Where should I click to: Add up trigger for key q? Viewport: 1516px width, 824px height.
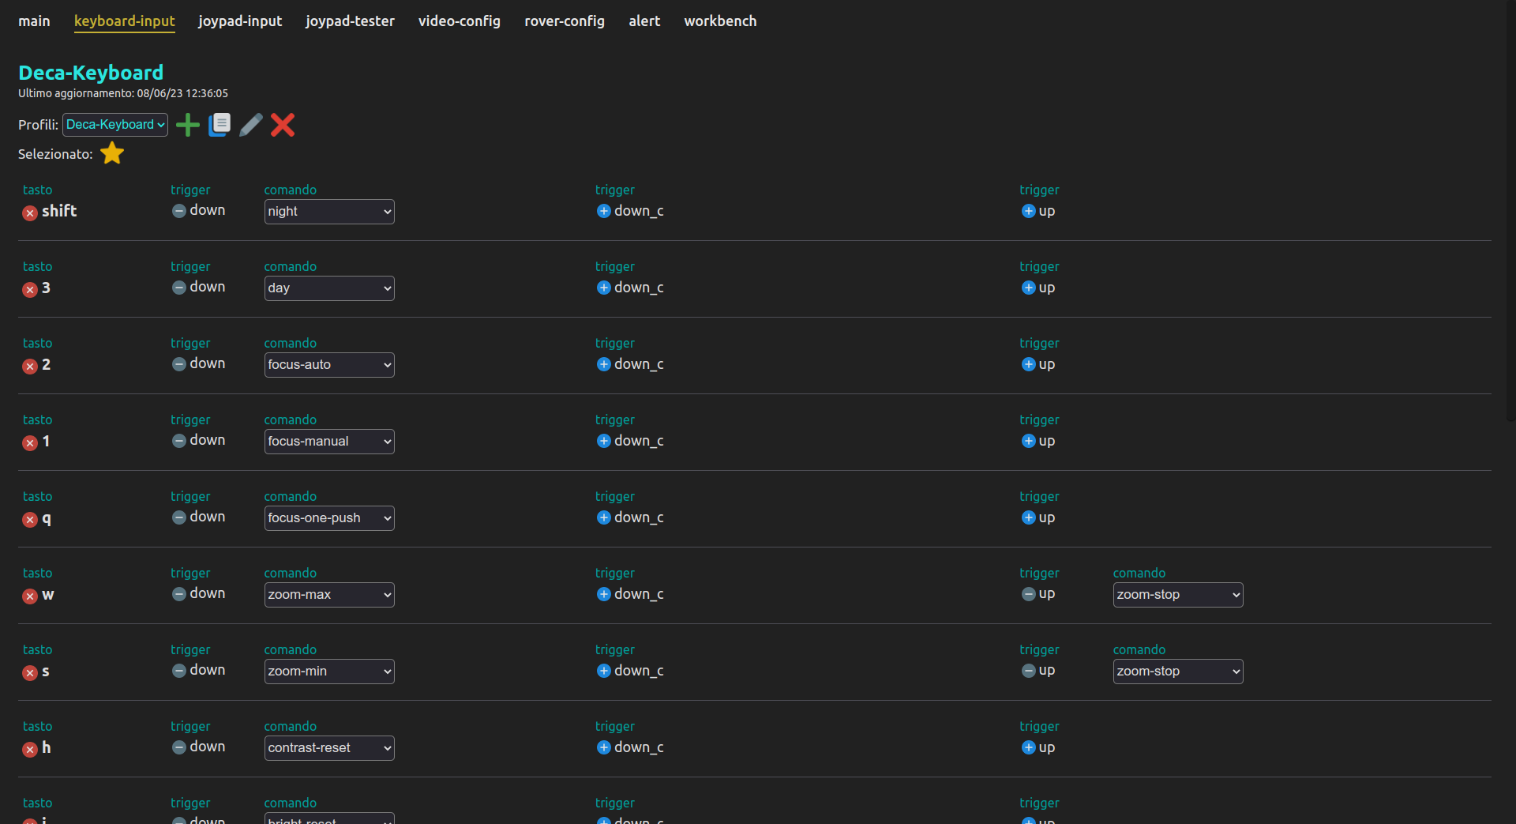click(1028, 517)
